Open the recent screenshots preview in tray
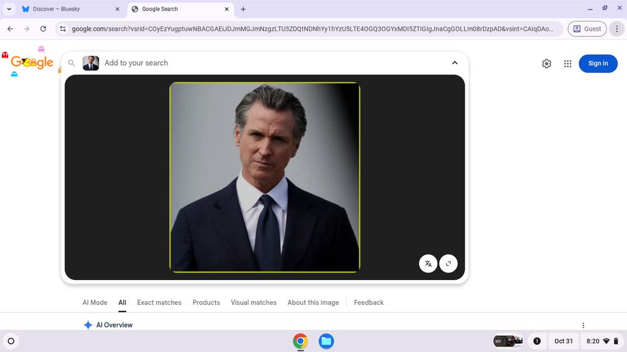 [508, 341]
